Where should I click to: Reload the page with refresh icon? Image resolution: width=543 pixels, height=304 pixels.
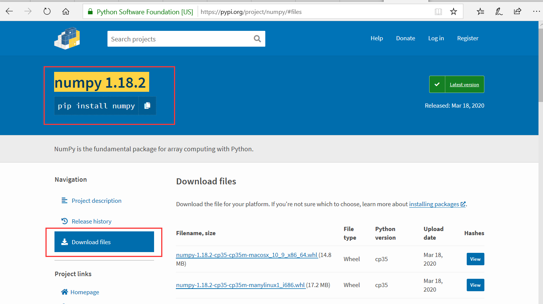tap(47, 12)
